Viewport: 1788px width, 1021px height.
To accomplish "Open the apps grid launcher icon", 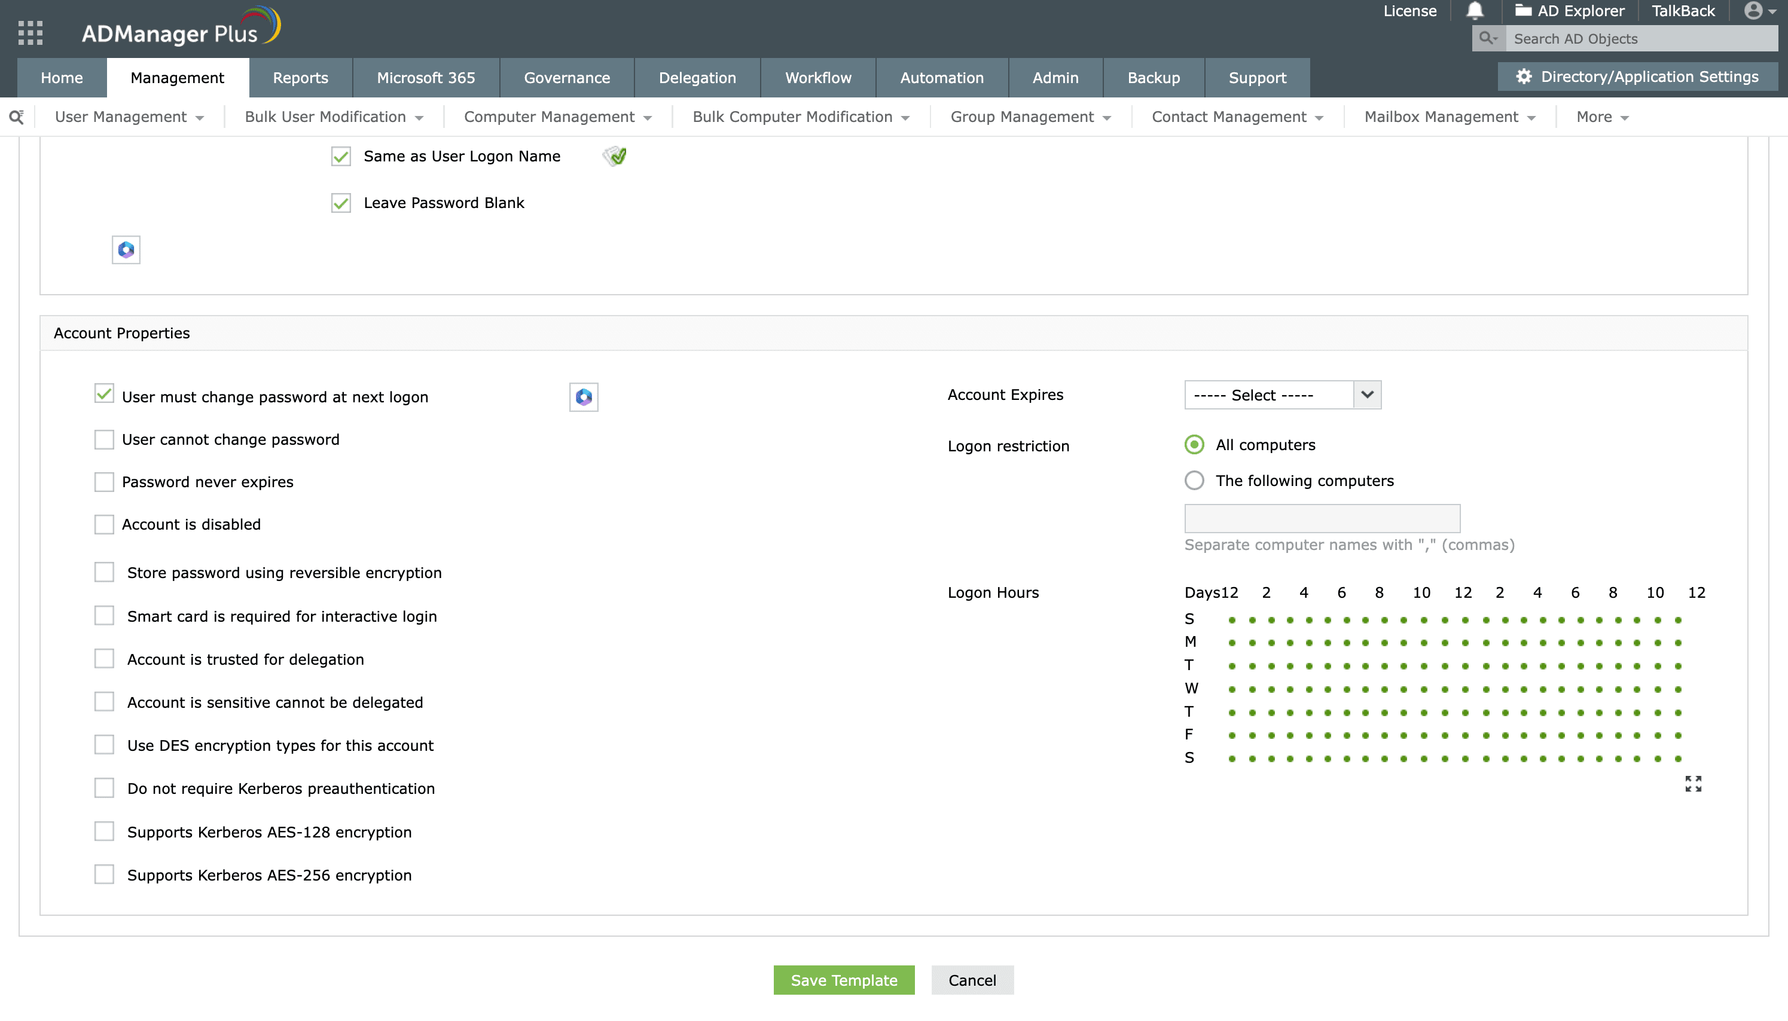I will pos(30,32).
